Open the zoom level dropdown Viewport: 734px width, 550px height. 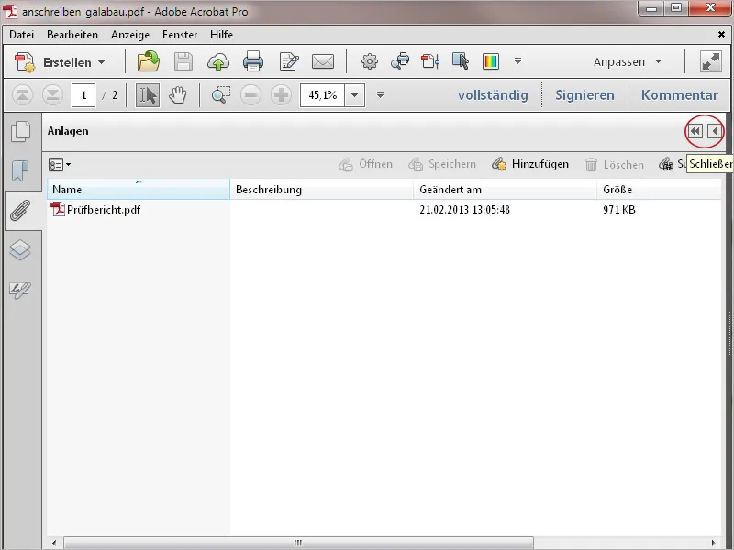tap(354, 94)
